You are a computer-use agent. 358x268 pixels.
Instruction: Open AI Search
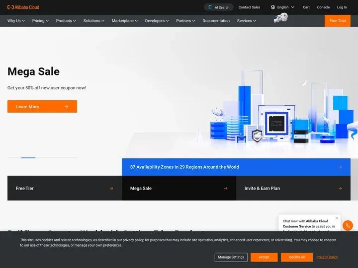coord(218,7)
